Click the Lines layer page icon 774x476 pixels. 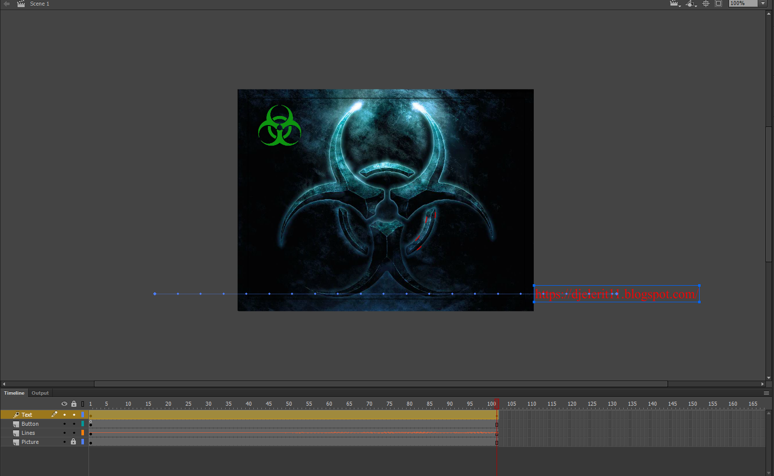[x=16, y=433]
